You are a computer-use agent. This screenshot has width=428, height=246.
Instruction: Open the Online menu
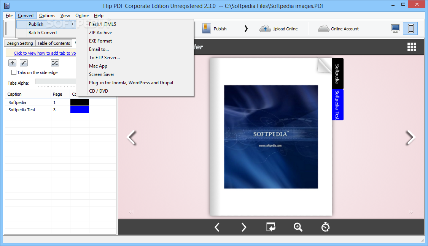82,16
